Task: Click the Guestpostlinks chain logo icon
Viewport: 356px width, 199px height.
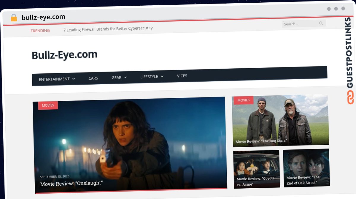Action: pos(351,97)
